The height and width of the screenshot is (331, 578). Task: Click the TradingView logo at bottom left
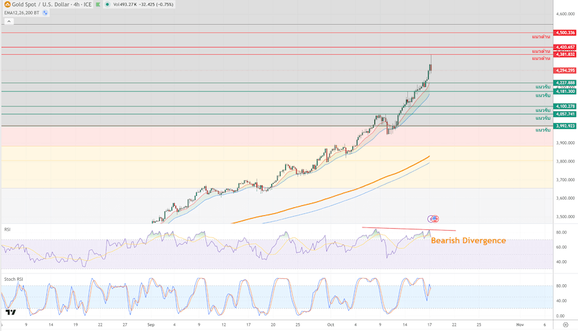pyautogui.click(x=11, y=312)
